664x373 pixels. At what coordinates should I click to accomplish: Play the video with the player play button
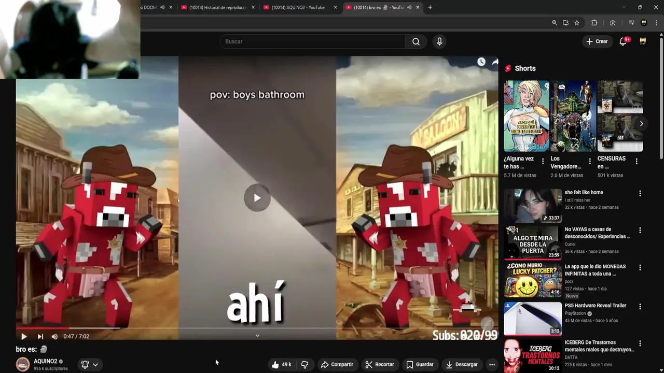pos(24,336)
